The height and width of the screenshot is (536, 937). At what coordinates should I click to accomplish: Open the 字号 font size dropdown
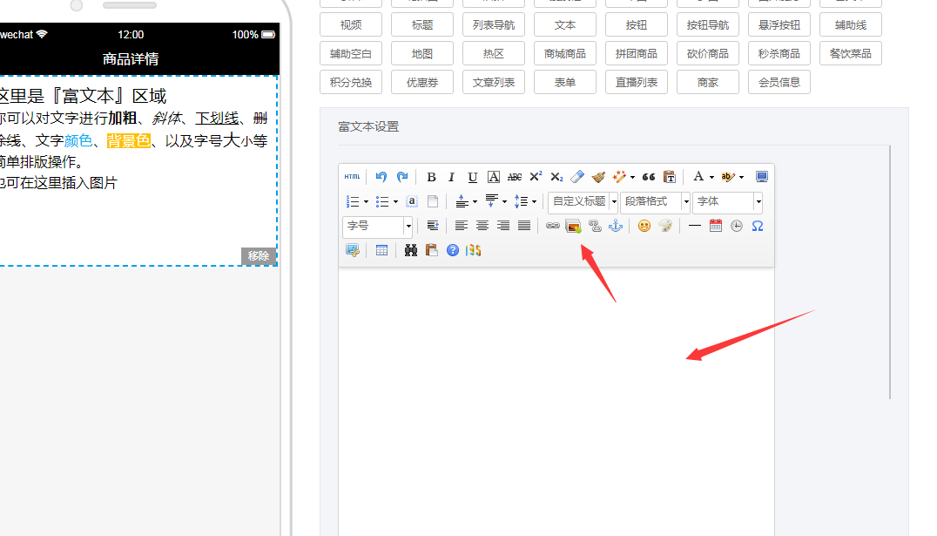[378, 226]
